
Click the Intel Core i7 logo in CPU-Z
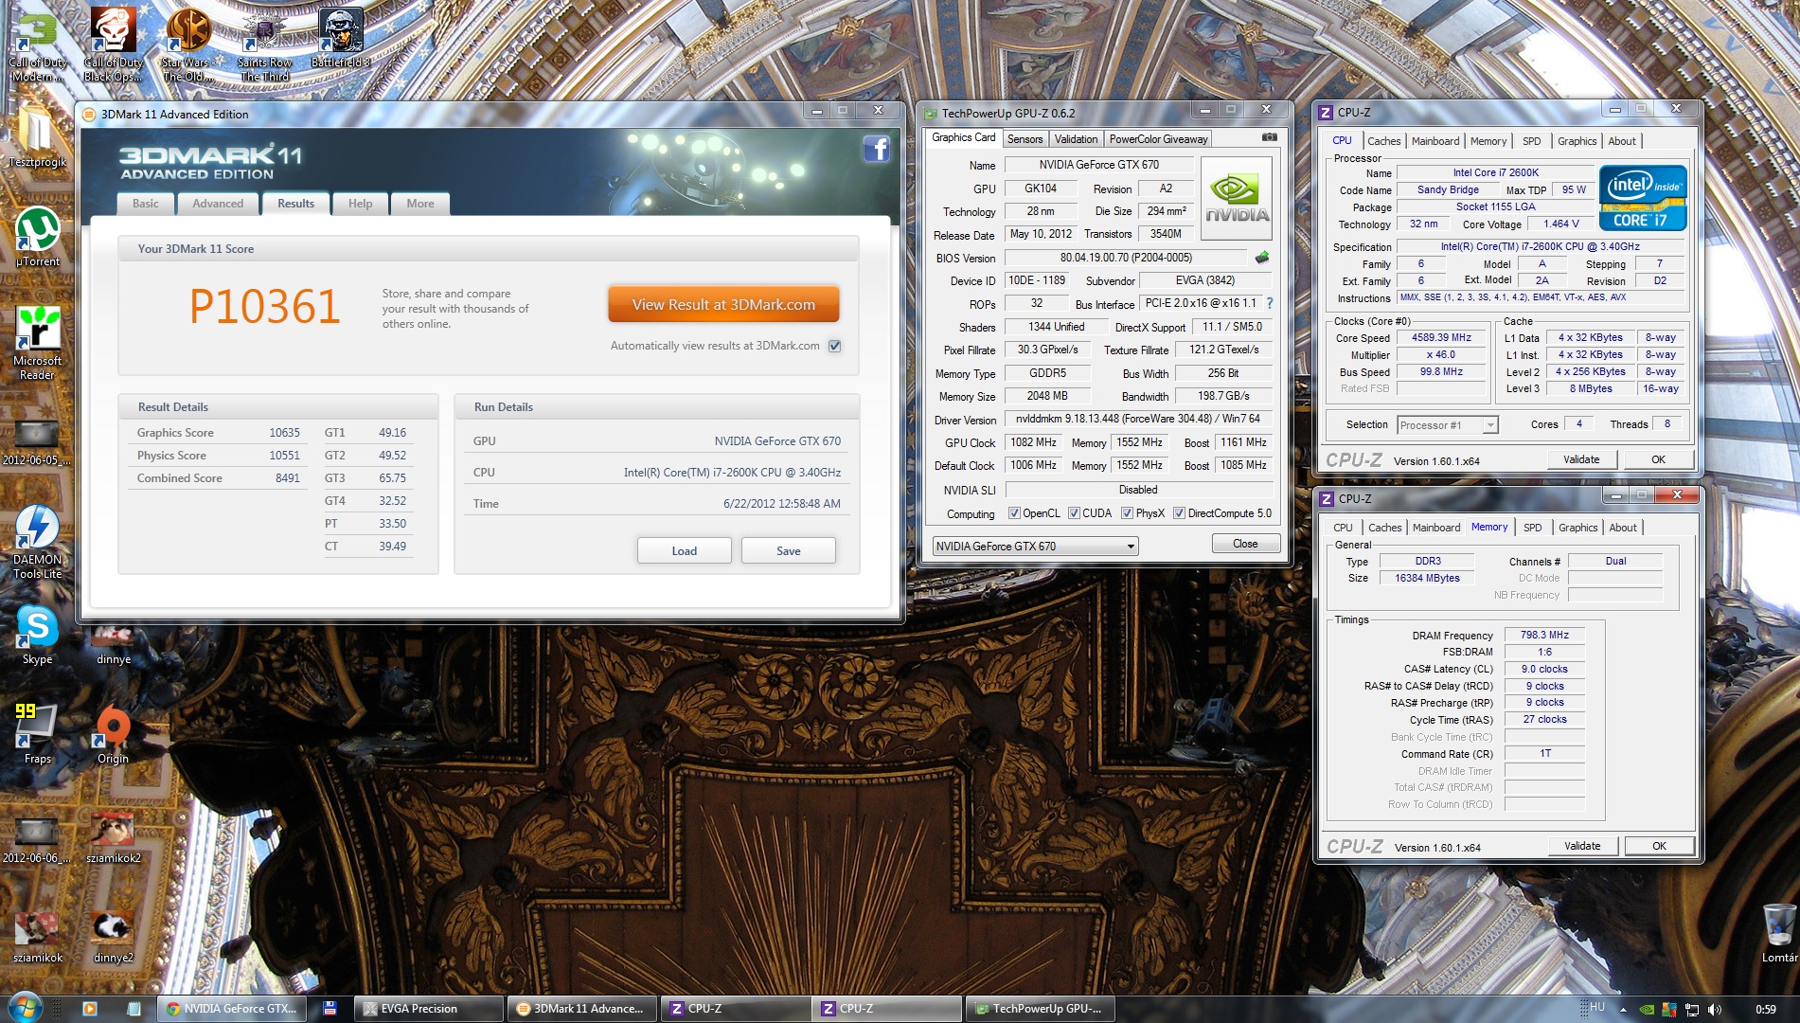tap(1643, 199)
